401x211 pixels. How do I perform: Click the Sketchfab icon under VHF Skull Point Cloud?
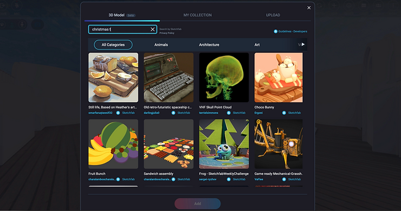click(229, 113)
